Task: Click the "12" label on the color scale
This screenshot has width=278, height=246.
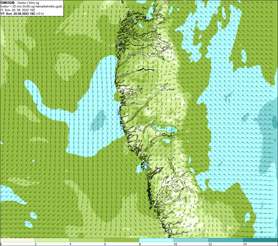Action: click(210, 244)
